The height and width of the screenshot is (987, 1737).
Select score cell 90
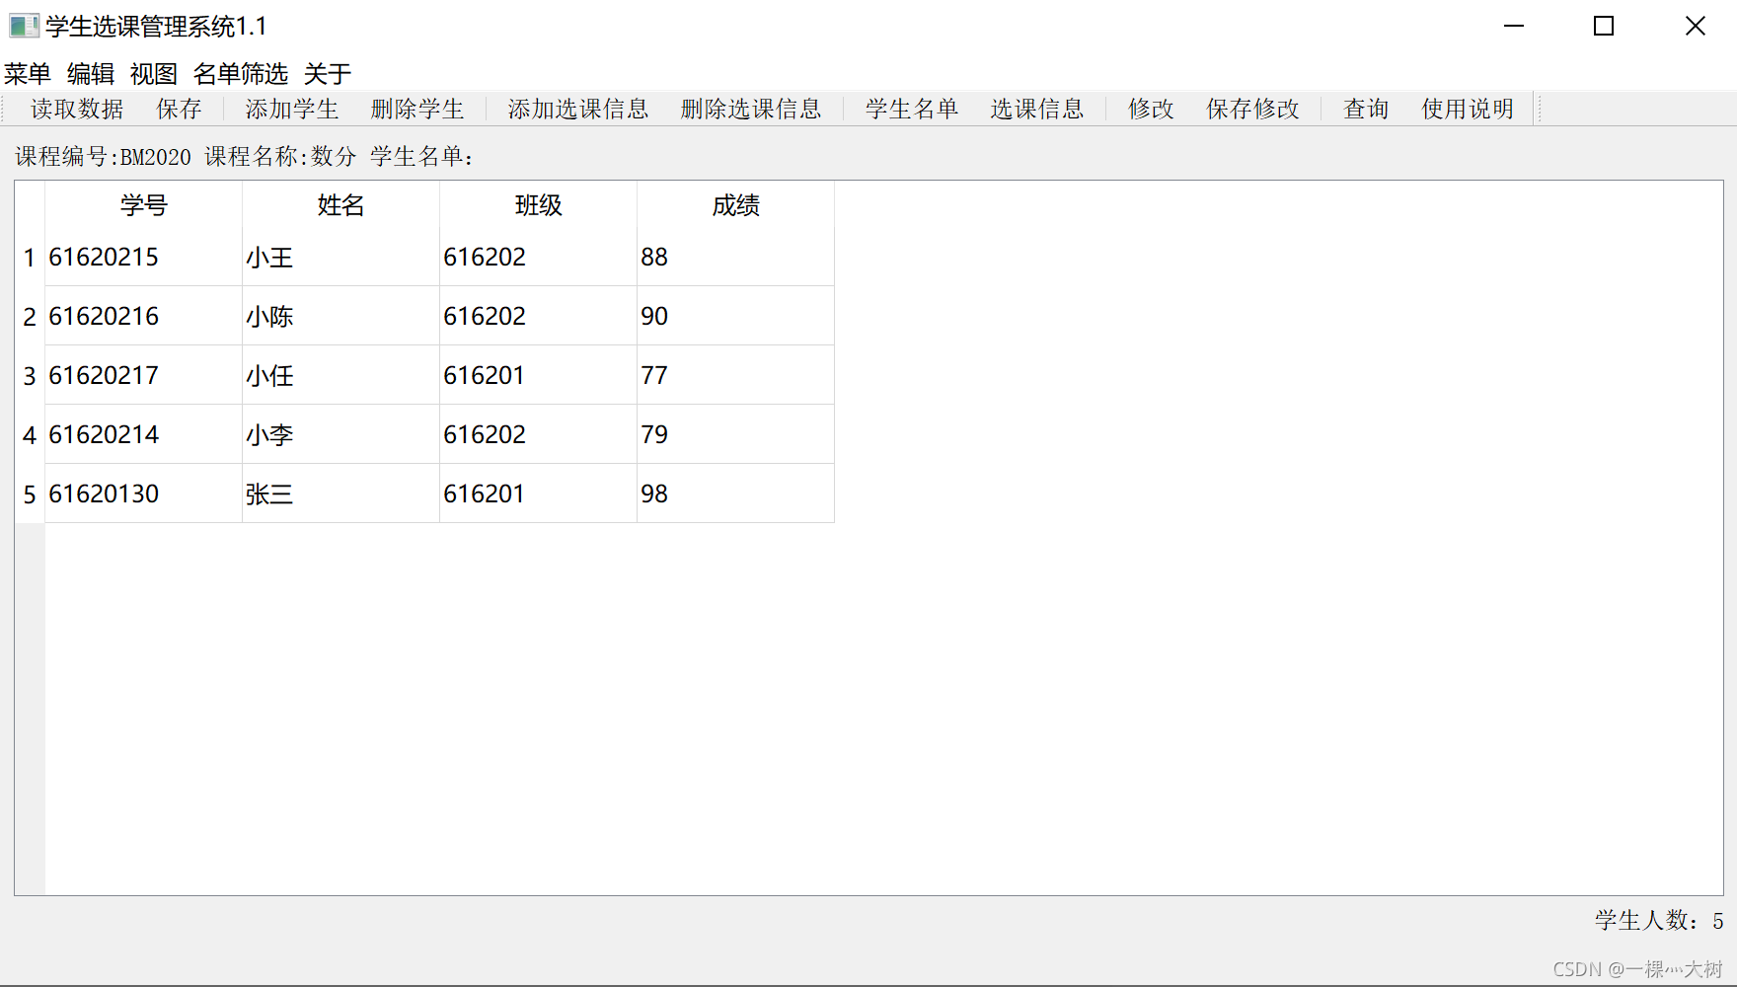click(x=736, y=316)
